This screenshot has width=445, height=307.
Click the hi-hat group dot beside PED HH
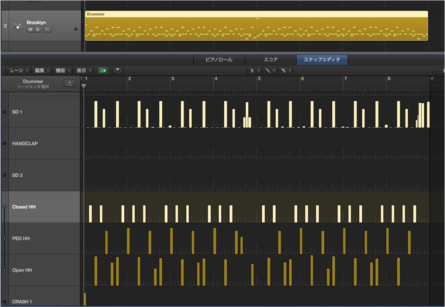click(4, 239)
